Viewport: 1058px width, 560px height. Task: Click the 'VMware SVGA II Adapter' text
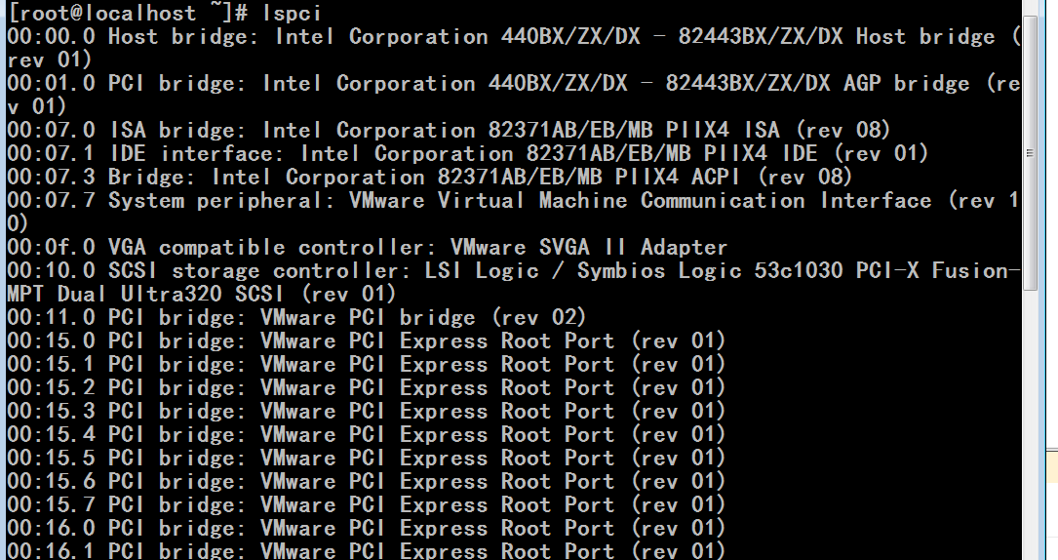click(x=589, y=247)
